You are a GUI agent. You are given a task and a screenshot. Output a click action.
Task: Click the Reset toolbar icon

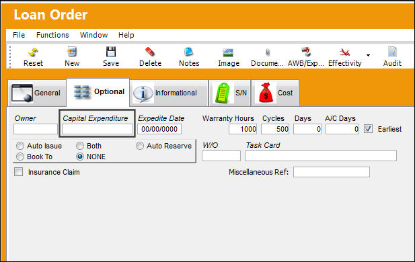tap(33, 52)
